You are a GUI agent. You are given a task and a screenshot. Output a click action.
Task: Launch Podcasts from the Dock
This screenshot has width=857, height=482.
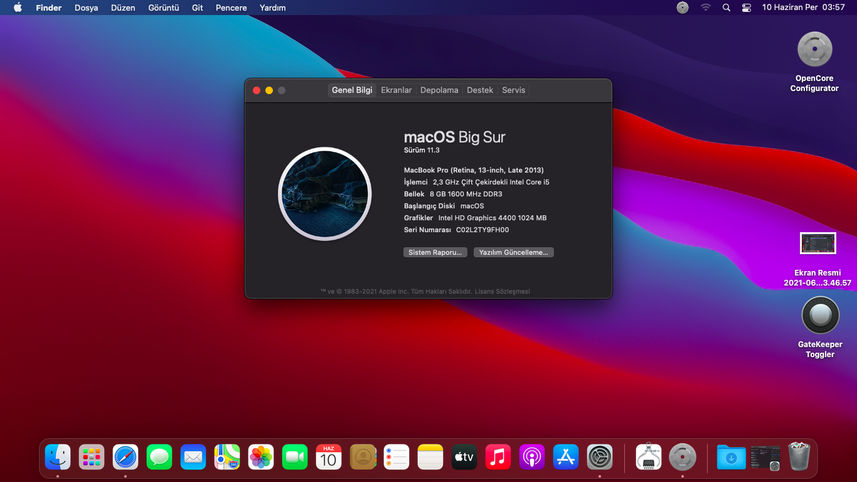pos(532,457)
